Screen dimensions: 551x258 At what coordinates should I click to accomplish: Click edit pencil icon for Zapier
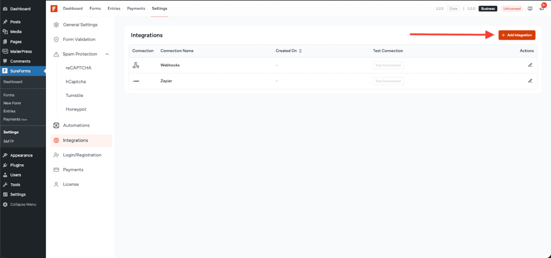pos(530,81)
